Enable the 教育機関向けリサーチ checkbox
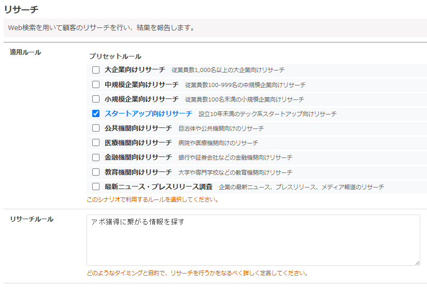Screen dimensions: 427x287 point(96,172)
